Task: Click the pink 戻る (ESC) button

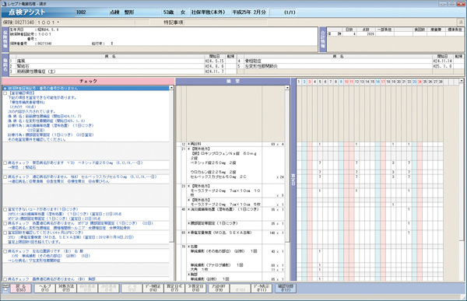Action: click(x=21, y=288)
